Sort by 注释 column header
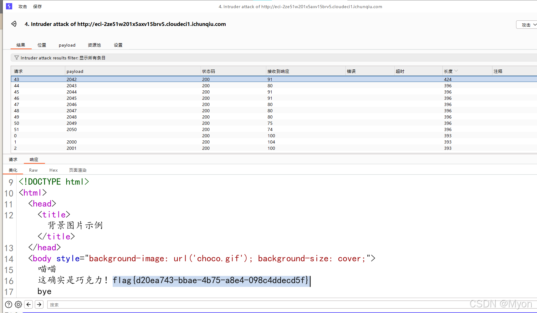This screenshot has width=537, height=313. (x=514, y=71)
